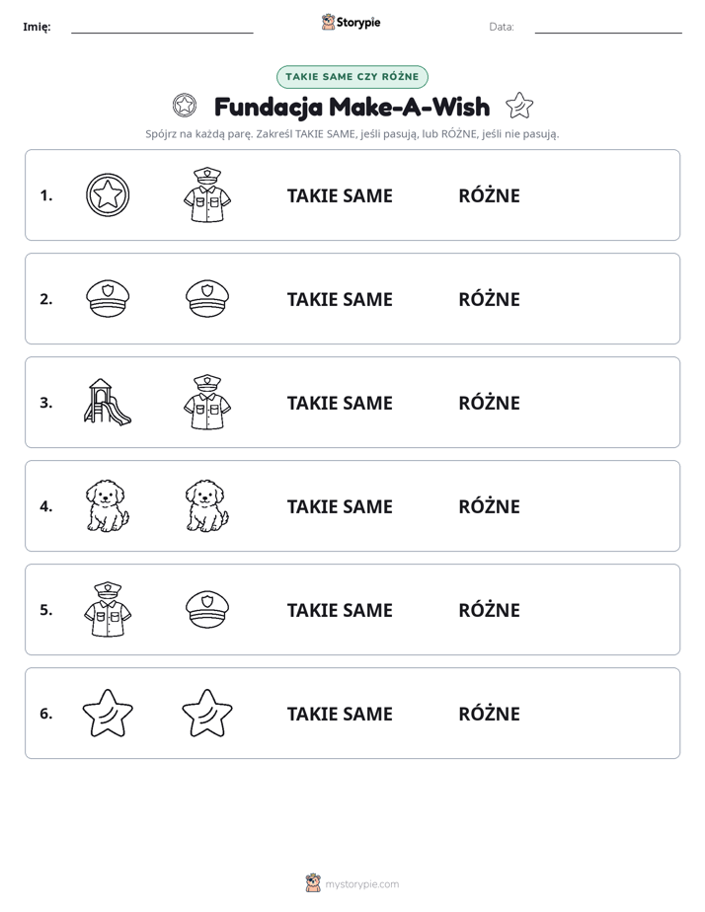Click the playground slide icon in row 3
This screenshot has width=705, height=912.
click(x=108, y=402)
